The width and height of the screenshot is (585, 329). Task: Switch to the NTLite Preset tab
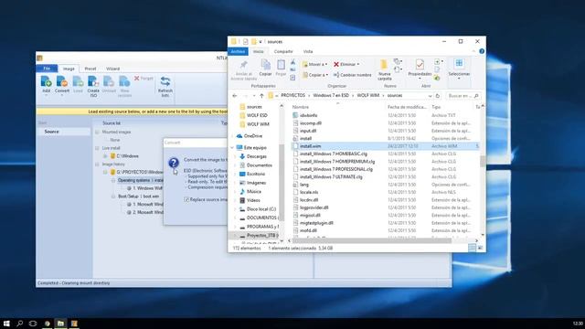click(x=90, y=69)
